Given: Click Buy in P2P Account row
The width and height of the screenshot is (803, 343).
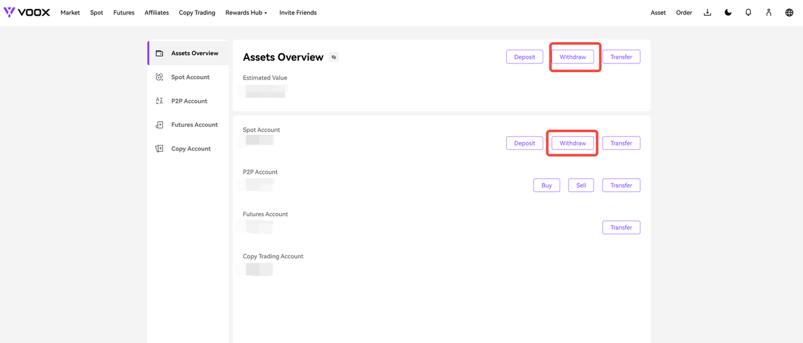Looking at the screenshot, I should [546, 185].
